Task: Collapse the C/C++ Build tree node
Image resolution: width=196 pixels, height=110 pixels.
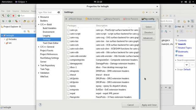Action: (x=39, y=24)
